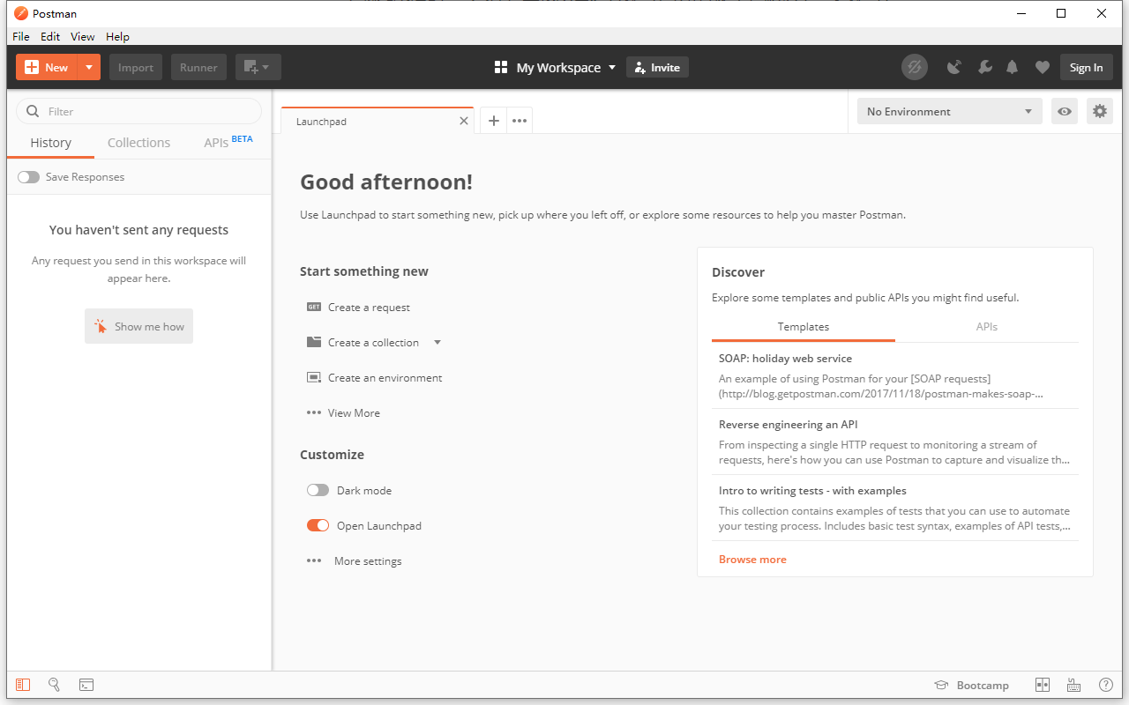Open the environment quick look eye icon
Image resolution: width=1129 pixels, height=705 pixels.
pyautogui.click(x=1065, y=111)
